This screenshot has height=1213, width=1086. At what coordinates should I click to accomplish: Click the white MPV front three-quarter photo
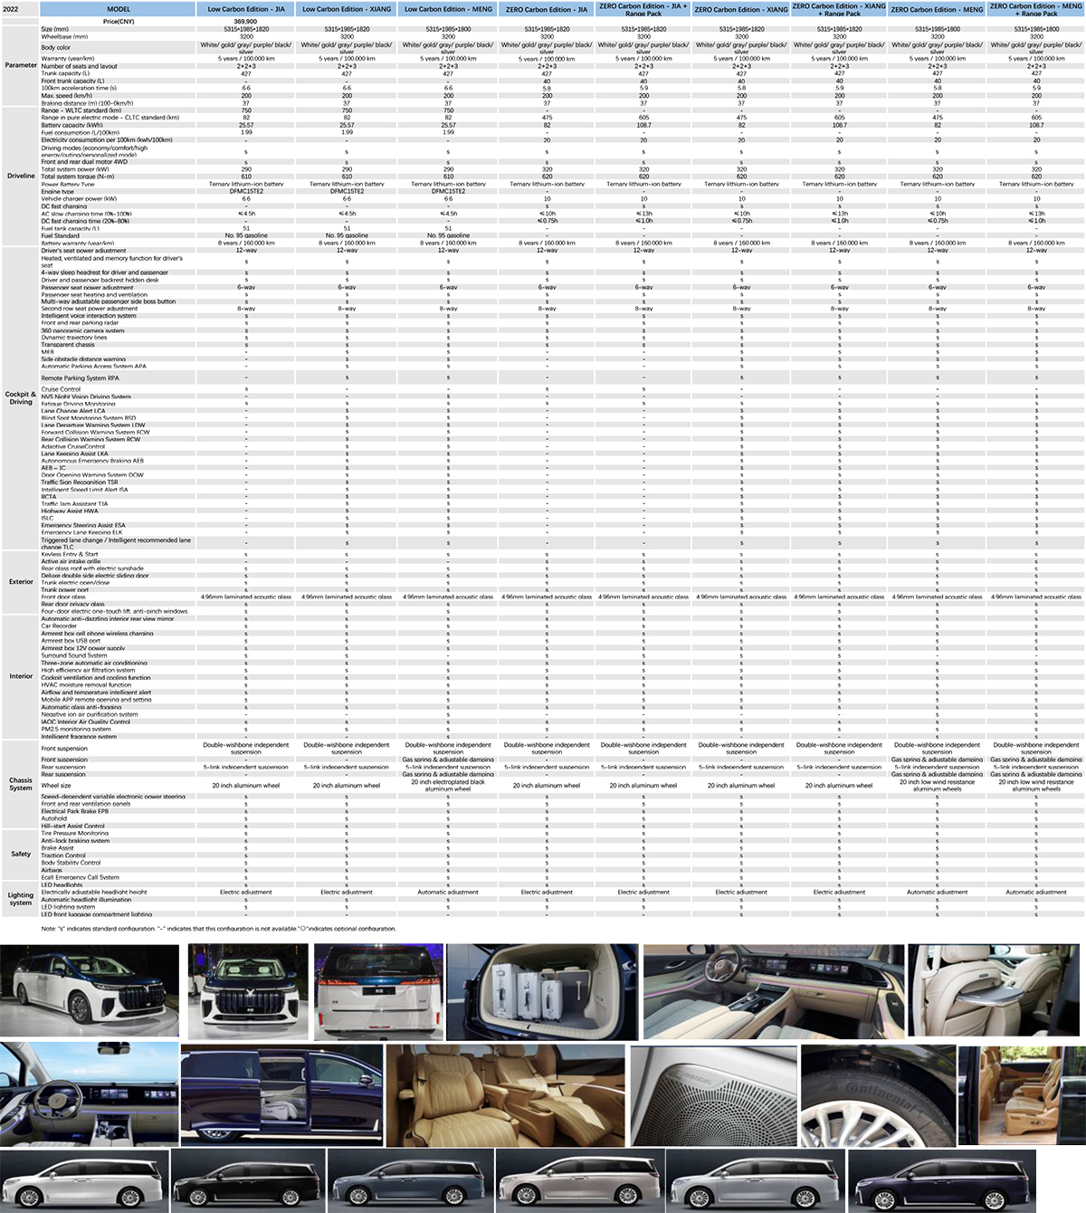[x=90, y=990]
